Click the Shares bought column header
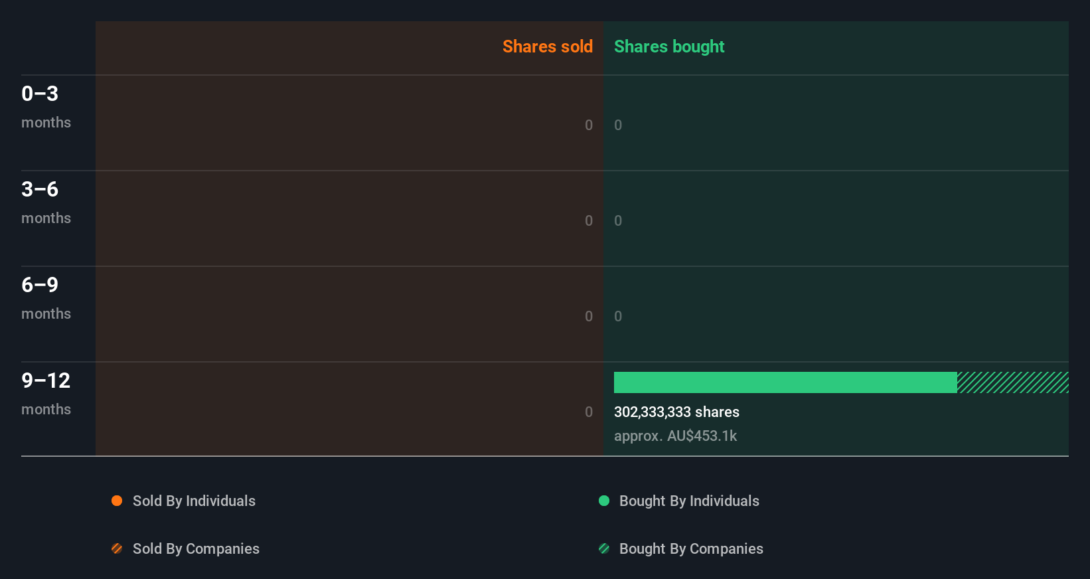This screenshot has height=579, width=1090. 669,46
